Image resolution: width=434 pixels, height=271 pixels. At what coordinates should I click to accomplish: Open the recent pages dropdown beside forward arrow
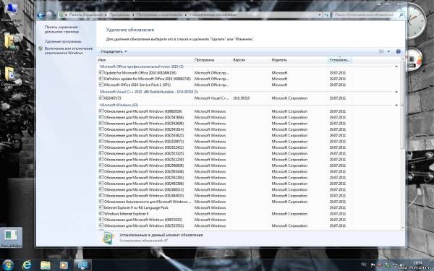click(x=55, y=15)
